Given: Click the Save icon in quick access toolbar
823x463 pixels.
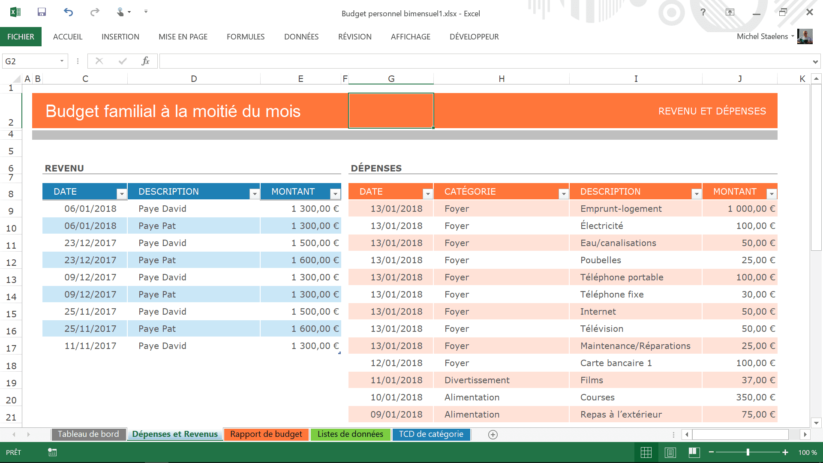Looking at the screenshot, I should click(42, 12).
